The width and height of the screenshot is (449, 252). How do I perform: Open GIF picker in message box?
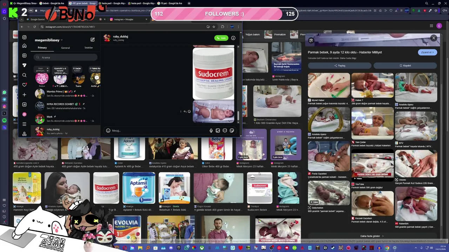click(x=225, y=131)
